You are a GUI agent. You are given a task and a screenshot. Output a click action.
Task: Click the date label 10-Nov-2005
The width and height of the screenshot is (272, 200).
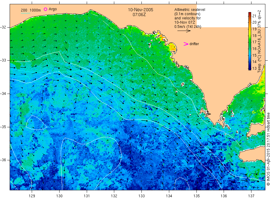pyautogui.click(x=141, y=10)
